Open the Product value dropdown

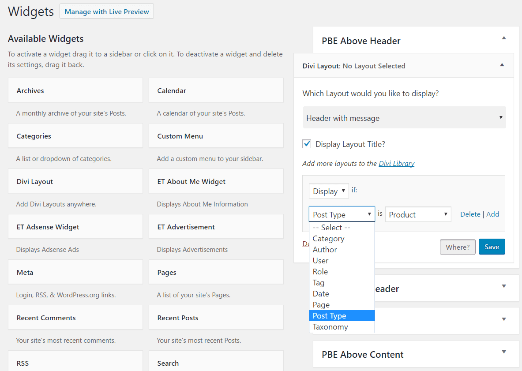click(418, 215)
